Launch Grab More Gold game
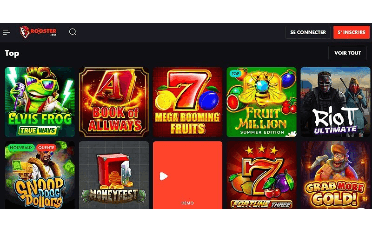 pyautogui.click(x=335, y=175)
